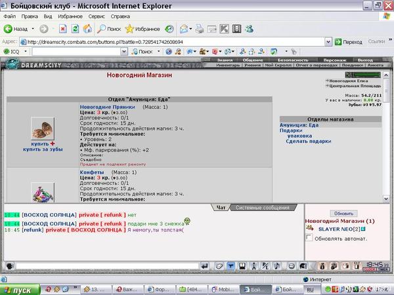Open the Mail icon dropdown arrow
394x295 pixels.
(x=190, y=29)
